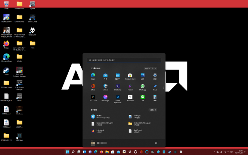248x155 pixels.
Task: Open To Do in pinned apps
Action: [155, 87]
